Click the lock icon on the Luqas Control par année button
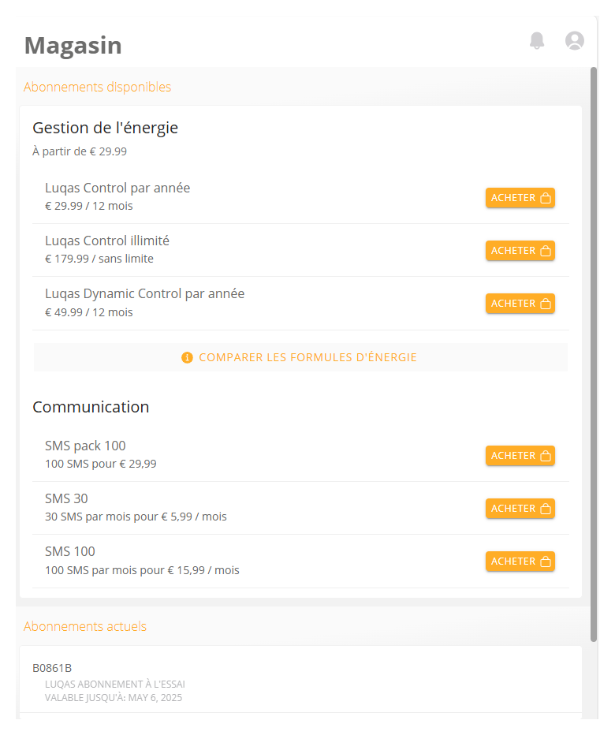The image size is (615, 735). click(545, 198)
